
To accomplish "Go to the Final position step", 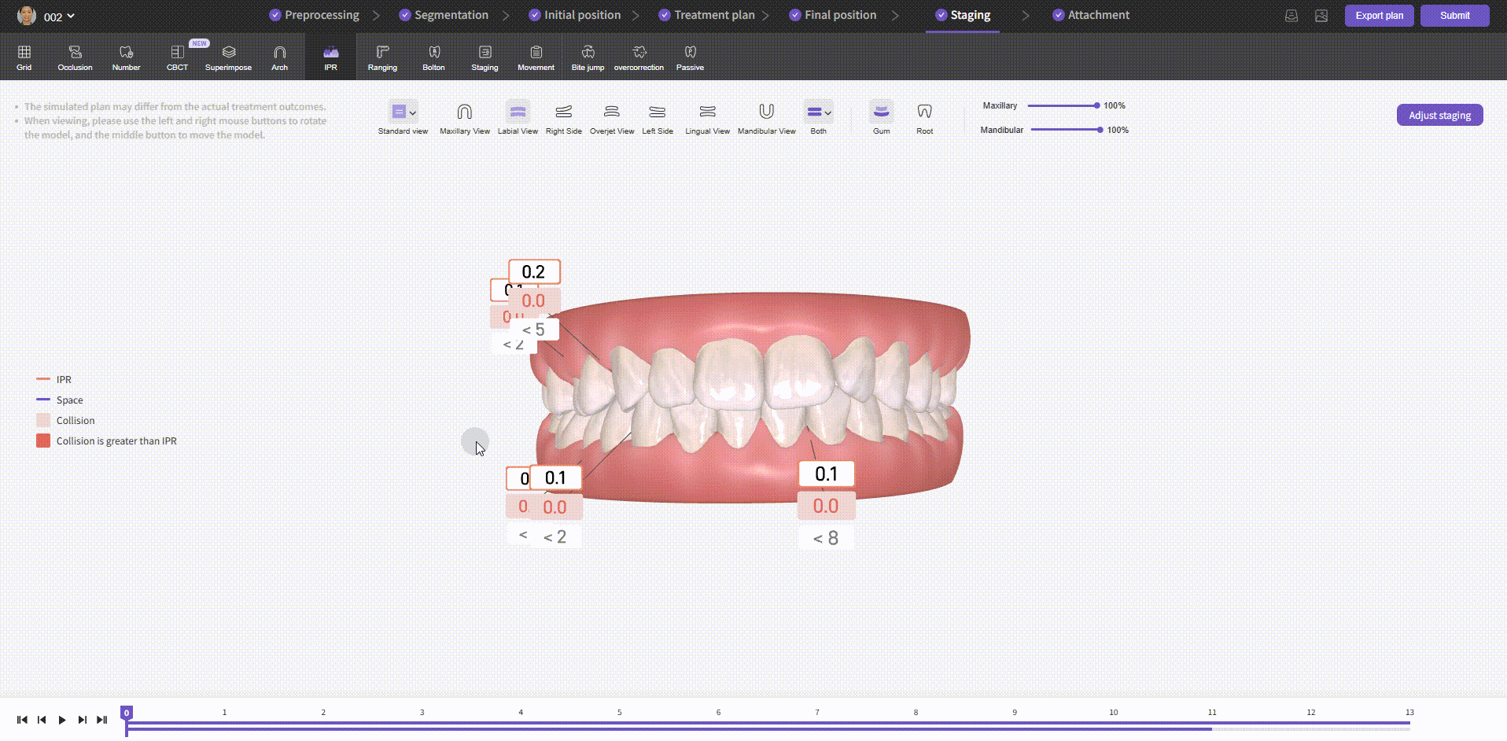I will pos(832,15).
